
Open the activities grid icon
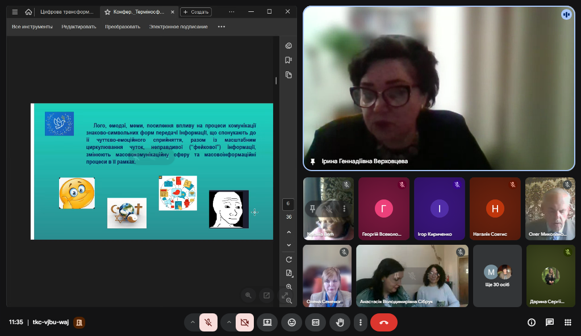click(x=567, y=322)
